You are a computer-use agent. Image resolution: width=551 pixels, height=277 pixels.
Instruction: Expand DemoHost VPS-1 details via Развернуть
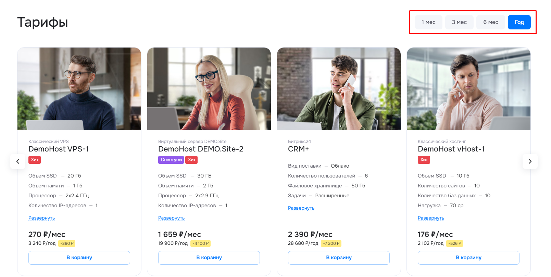point(41,218)
